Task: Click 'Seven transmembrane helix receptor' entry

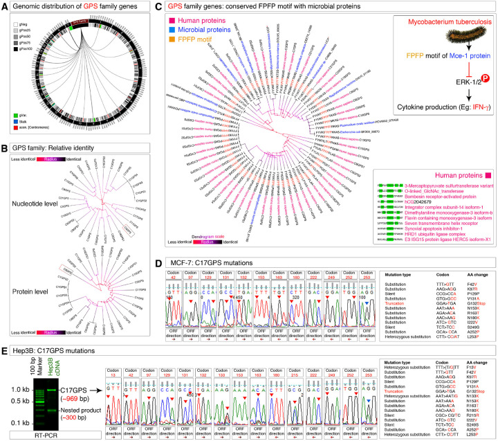Action: click(x=441, y=223)
